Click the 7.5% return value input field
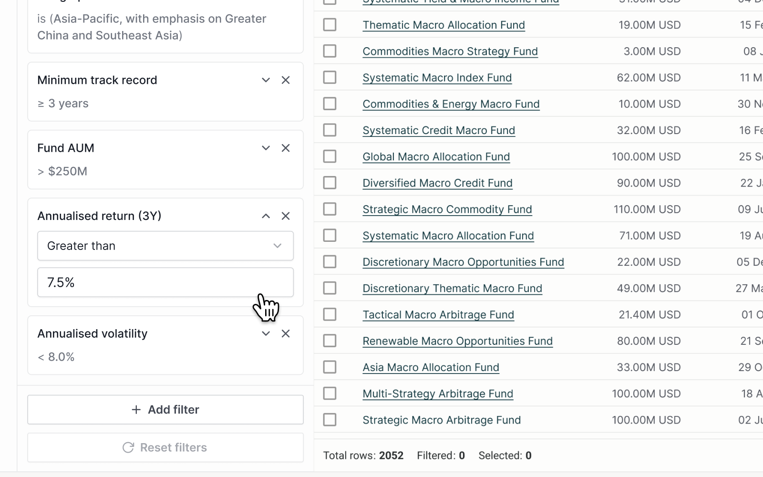Image resolution: width=763 pixels, height=477 pixels. [x=165, y=282]
